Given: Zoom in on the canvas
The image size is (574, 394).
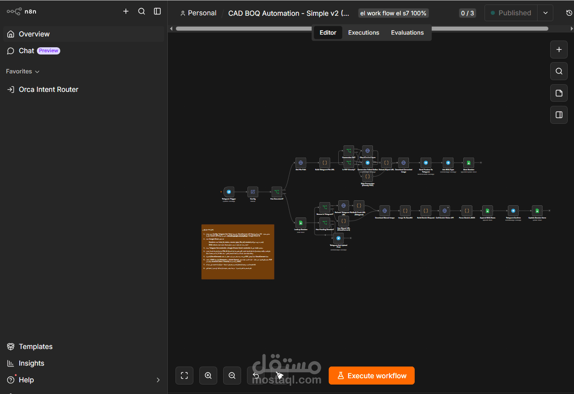Looking at the screenshot, I should (x=208, y=376).
